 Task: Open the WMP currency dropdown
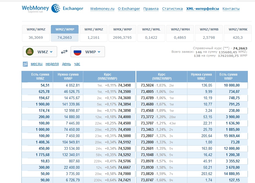(88, 52)
